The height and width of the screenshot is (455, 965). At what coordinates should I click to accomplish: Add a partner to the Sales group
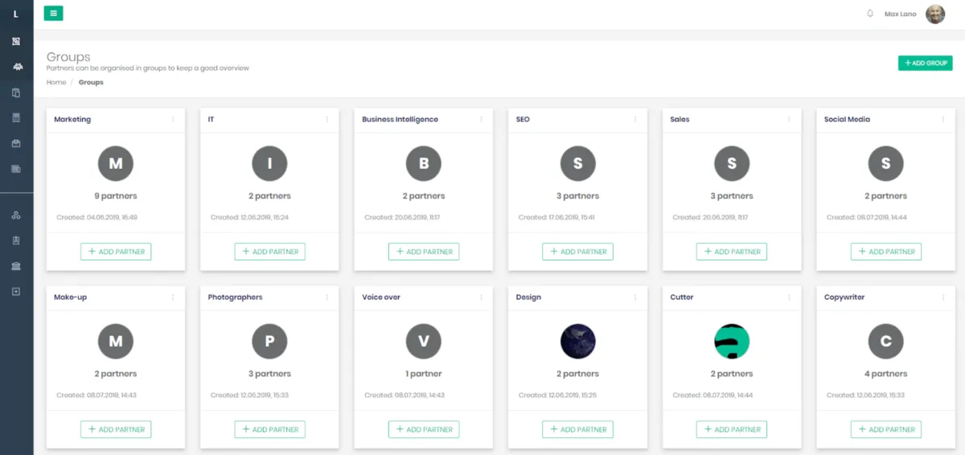click(732, 252)
